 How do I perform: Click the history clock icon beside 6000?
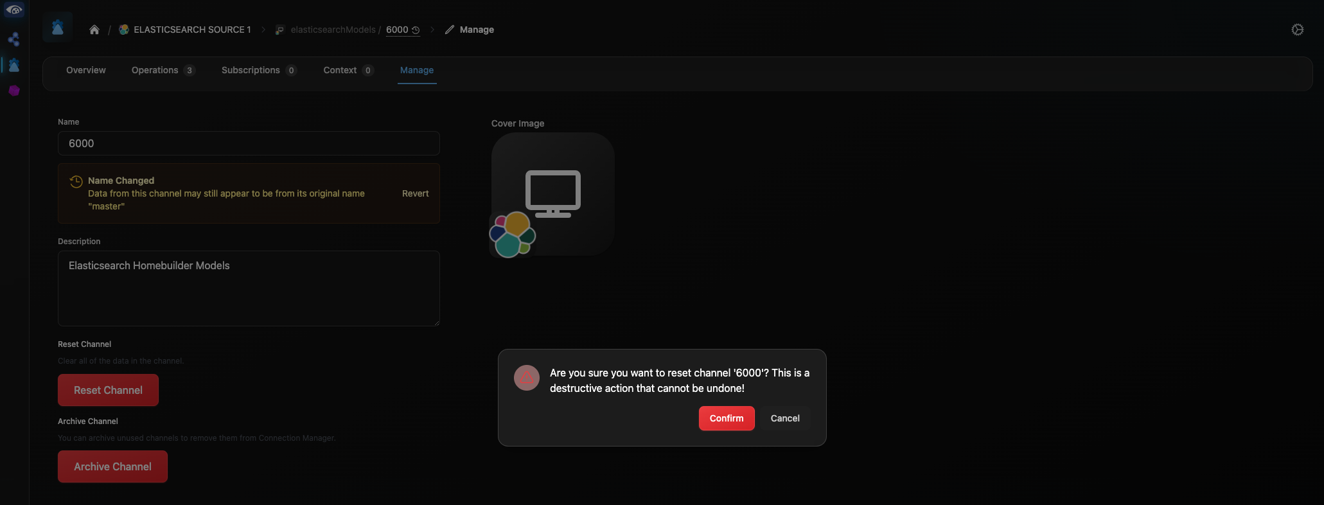tap(416, 30)
